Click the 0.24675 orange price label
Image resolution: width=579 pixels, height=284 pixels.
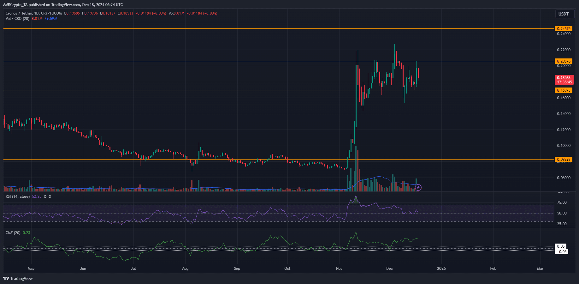(564, 29)
